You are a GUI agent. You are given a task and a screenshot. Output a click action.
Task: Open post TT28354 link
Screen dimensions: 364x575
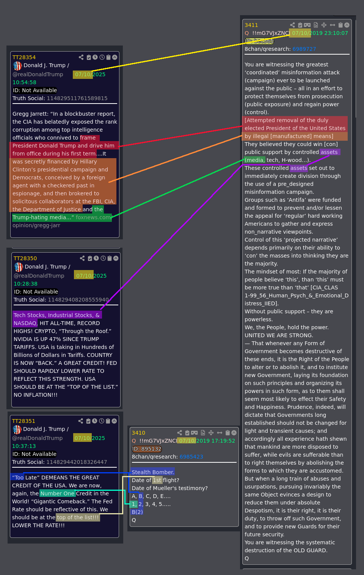24,57
